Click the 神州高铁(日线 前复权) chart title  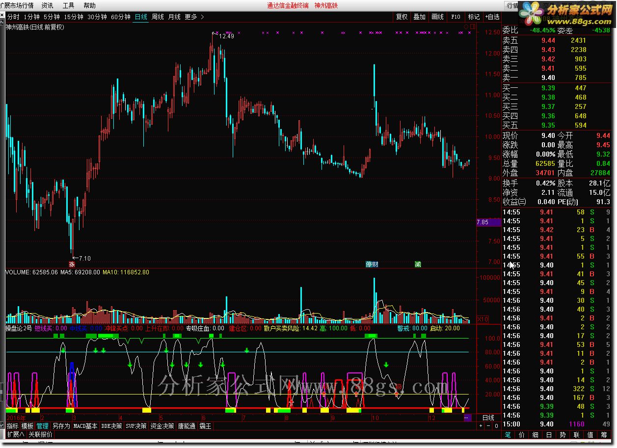[35, 27]
